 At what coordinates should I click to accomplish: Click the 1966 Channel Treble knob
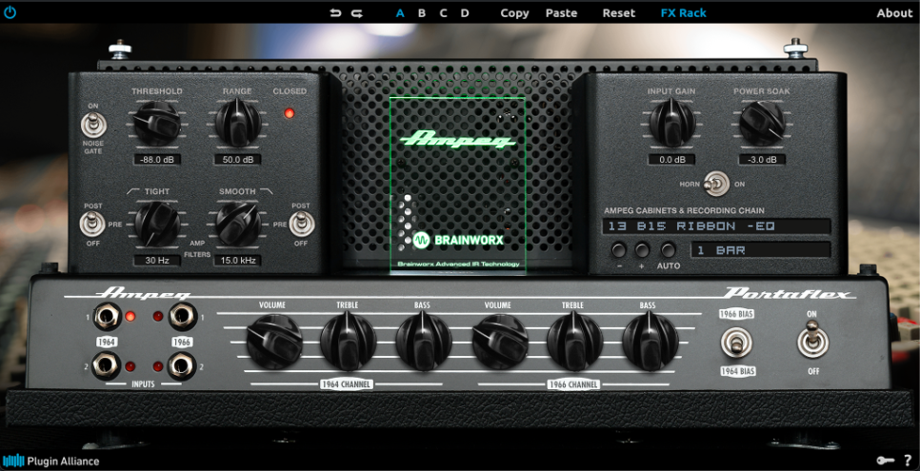(575, 342)
